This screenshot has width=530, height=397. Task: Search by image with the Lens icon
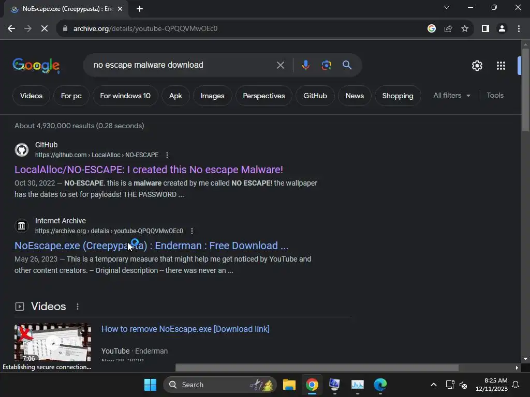click(x=327, y=65)
